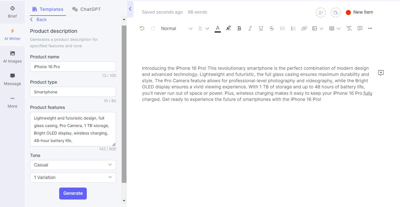Viewport: 400px width, 207px height.
Task: Collapse the left side panel
Action: tap(130, 9)
